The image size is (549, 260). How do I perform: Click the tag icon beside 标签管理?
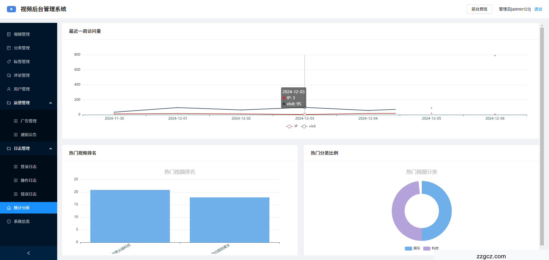click(x=9, y=62)
